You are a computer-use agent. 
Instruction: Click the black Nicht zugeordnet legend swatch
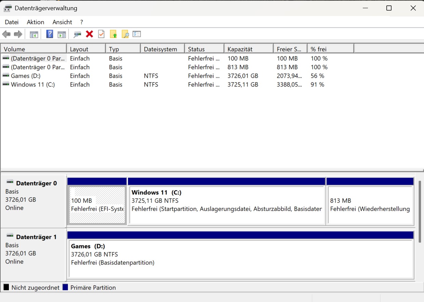(x=6, y=287)
